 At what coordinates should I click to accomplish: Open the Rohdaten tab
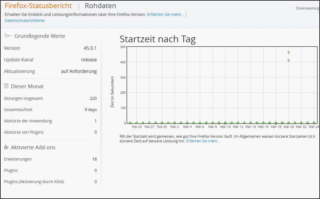tap(100, 6)
